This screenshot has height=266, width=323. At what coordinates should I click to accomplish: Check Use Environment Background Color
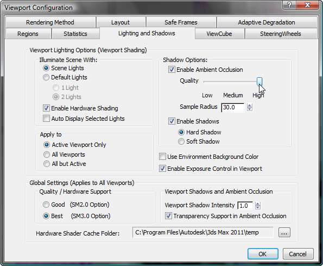click(162, 157)
